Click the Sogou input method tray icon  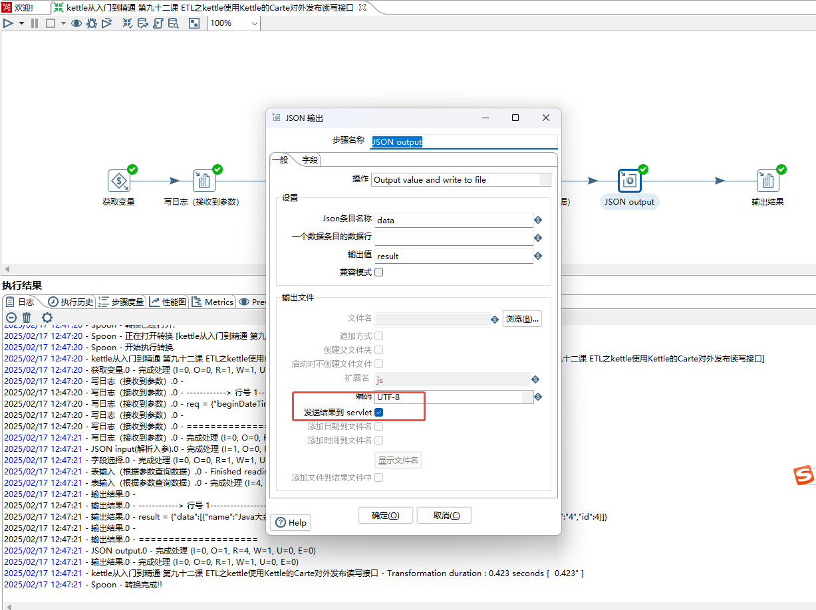pos(804,476)
